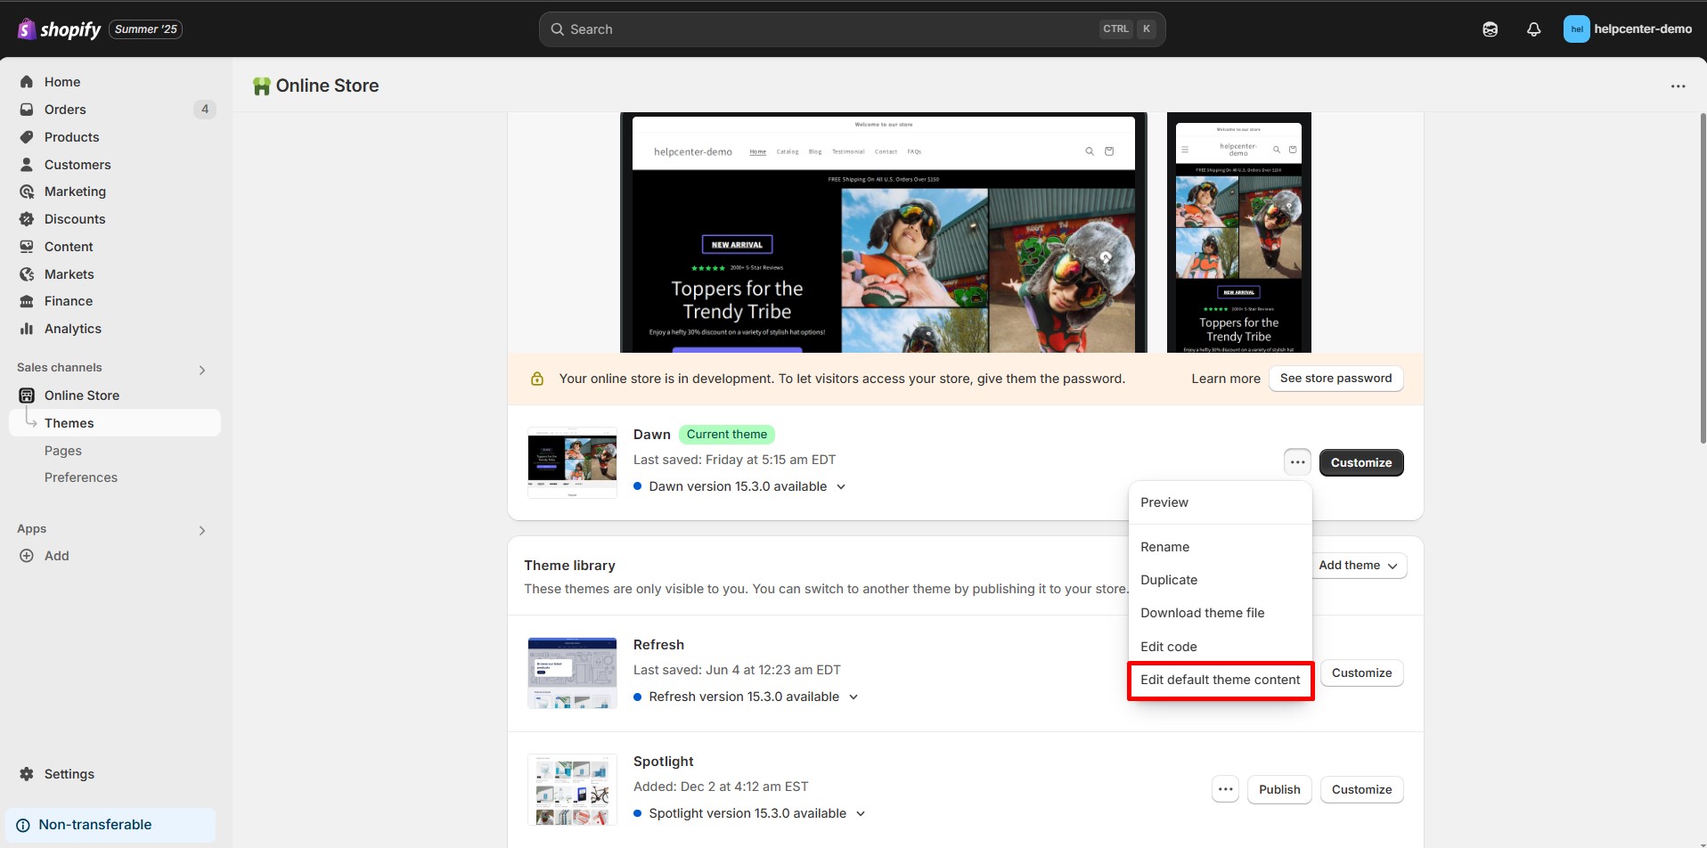
Task: Select the Analytics icon
Action: 27,328
